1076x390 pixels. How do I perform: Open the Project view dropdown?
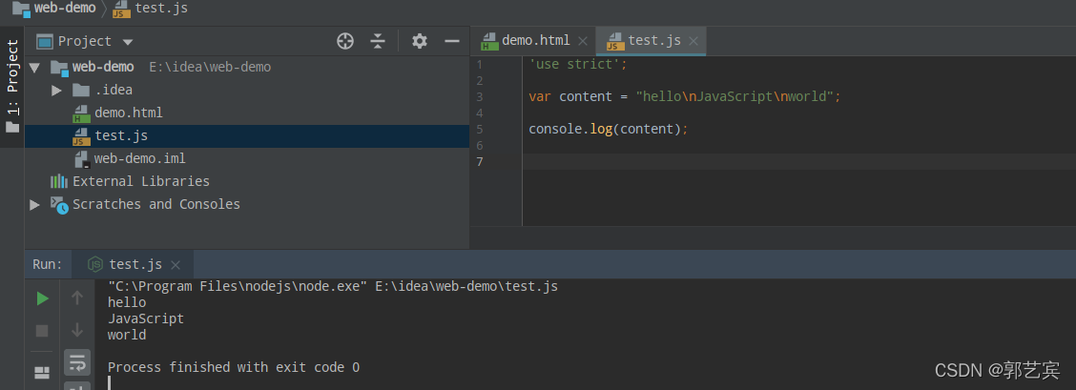tap(128, 42)
